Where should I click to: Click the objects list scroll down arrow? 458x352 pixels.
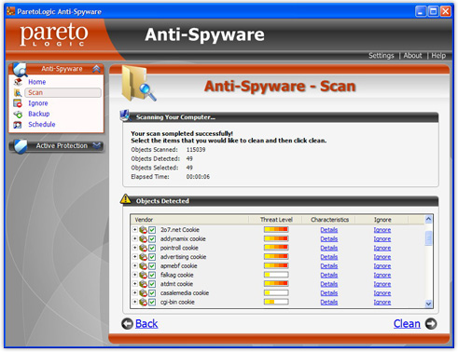[x=428, y=304]
